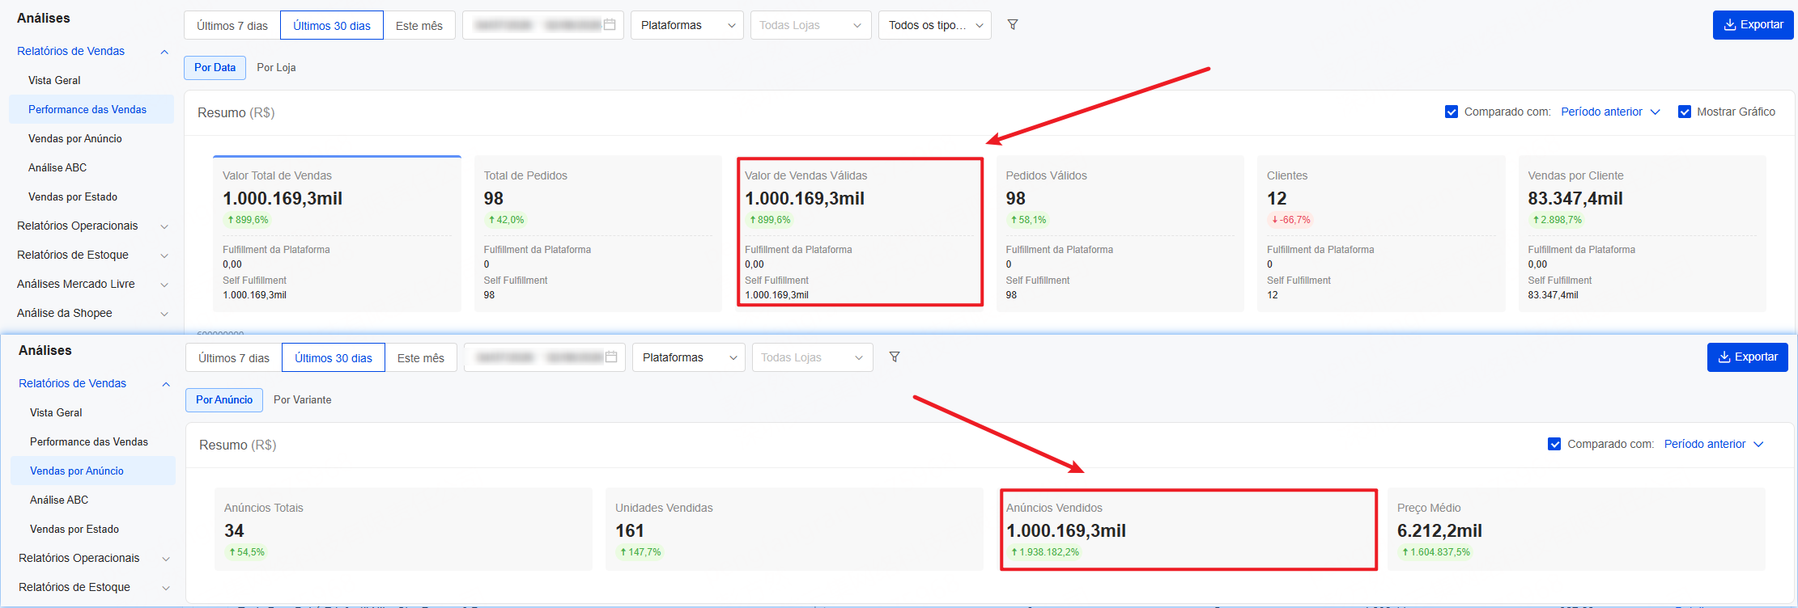Open the Todas Lojas dropdown in the Por Anúncio view

[813, 357]
